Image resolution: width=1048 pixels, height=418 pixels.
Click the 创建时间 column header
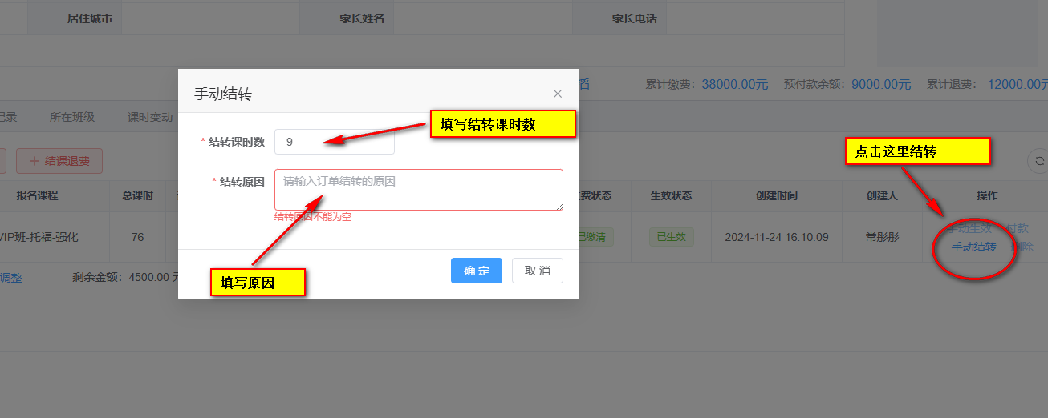776,196
